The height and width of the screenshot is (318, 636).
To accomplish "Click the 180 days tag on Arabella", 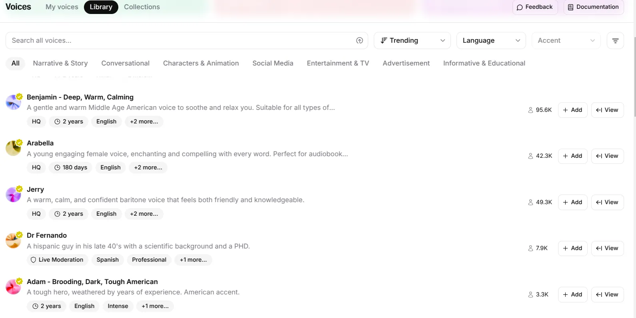I will point(71,167).
